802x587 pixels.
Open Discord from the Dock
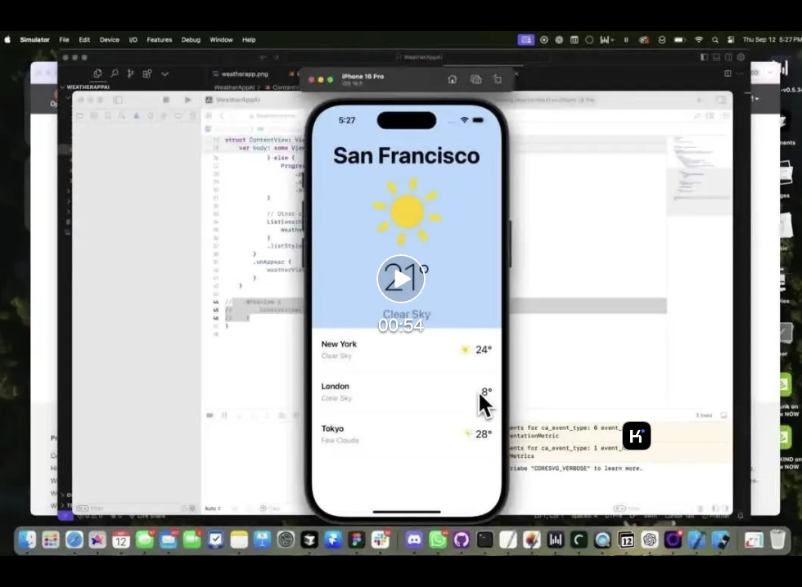coord(415,540)
